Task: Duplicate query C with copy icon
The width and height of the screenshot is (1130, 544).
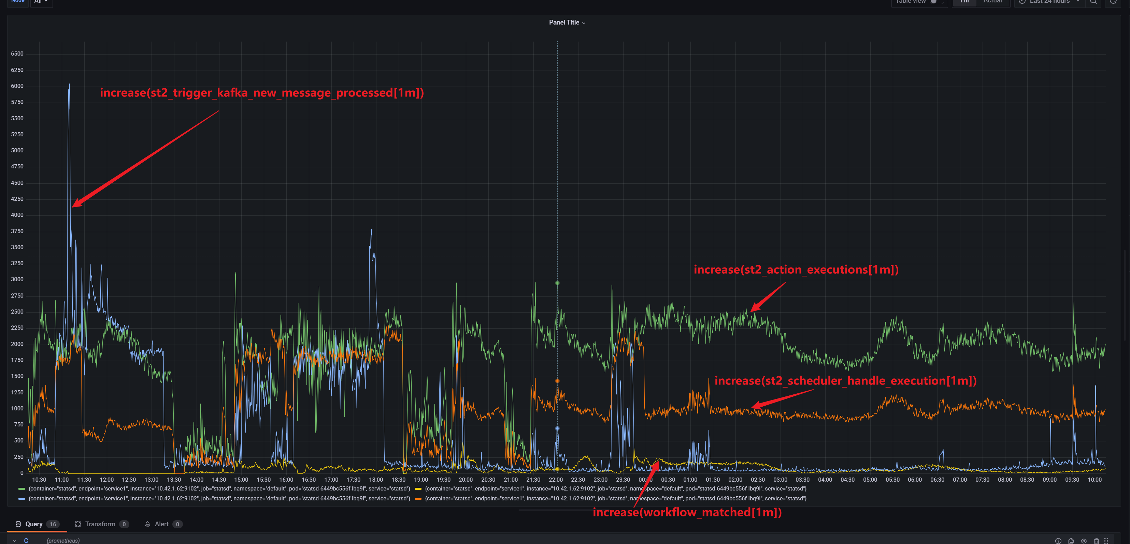Action: click(x=1071, y=541)
